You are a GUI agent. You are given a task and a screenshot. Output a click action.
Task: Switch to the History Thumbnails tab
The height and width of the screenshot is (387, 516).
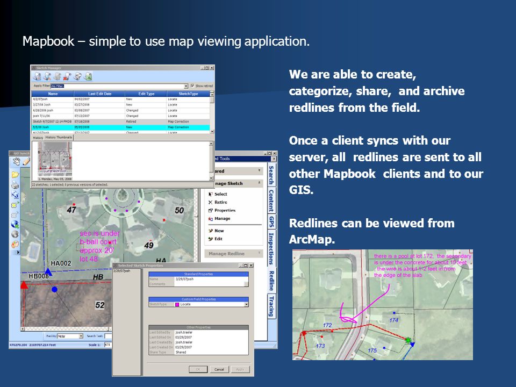59,138
